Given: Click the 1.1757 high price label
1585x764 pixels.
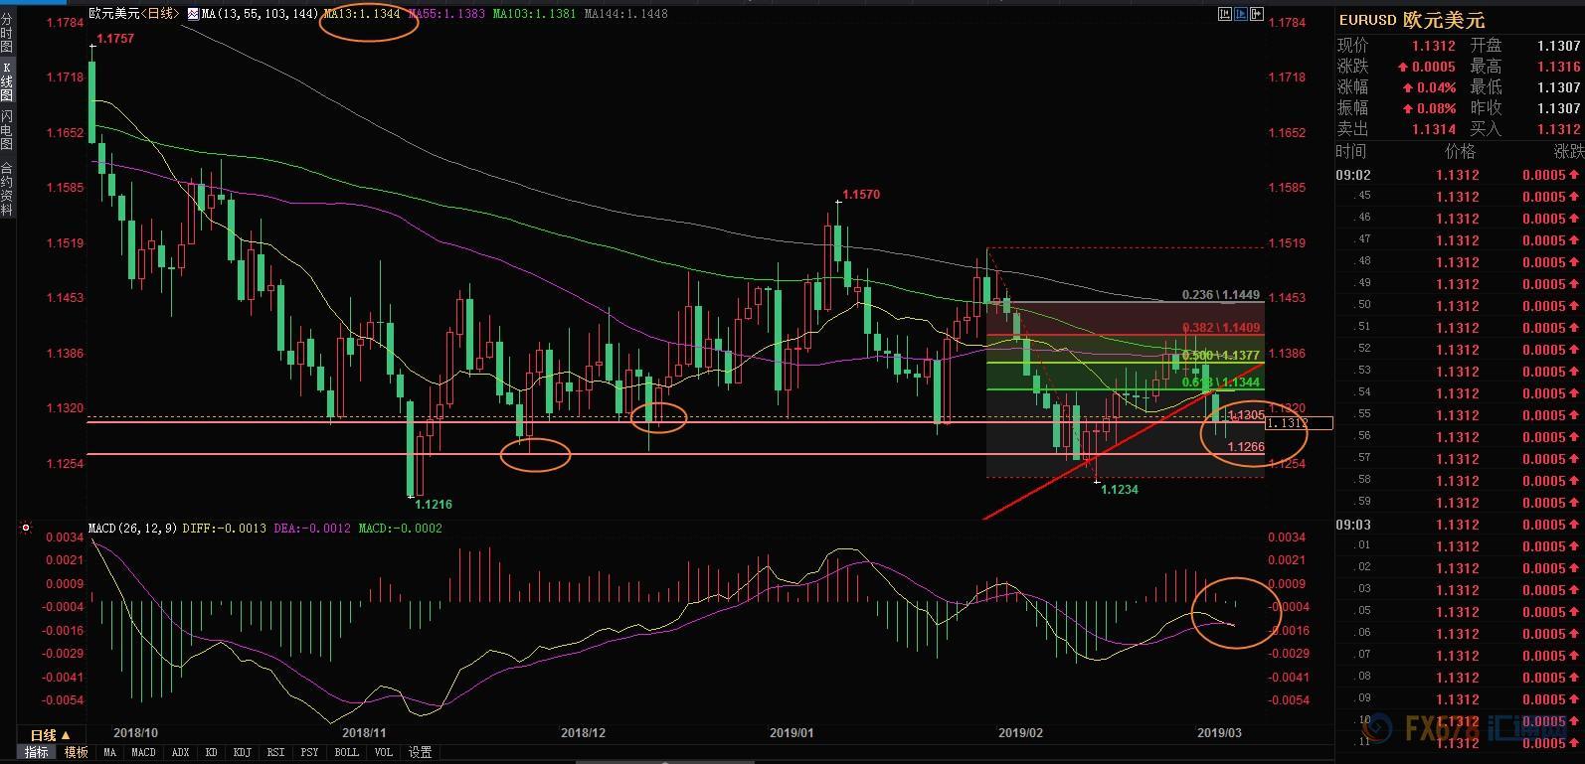Looking at the screenshot, I should pos(114,39).
